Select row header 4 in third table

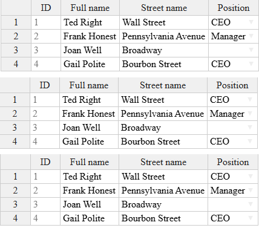(15, 218)
